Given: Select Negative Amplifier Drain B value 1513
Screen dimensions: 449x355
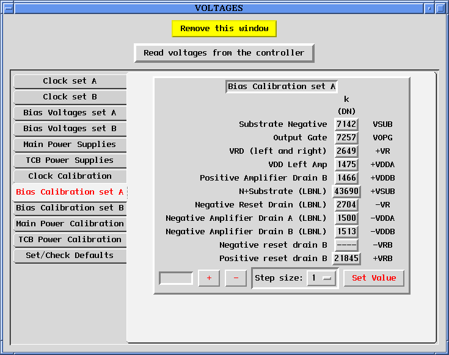Looking at the screenshot, I should click(x=346, y=232).
